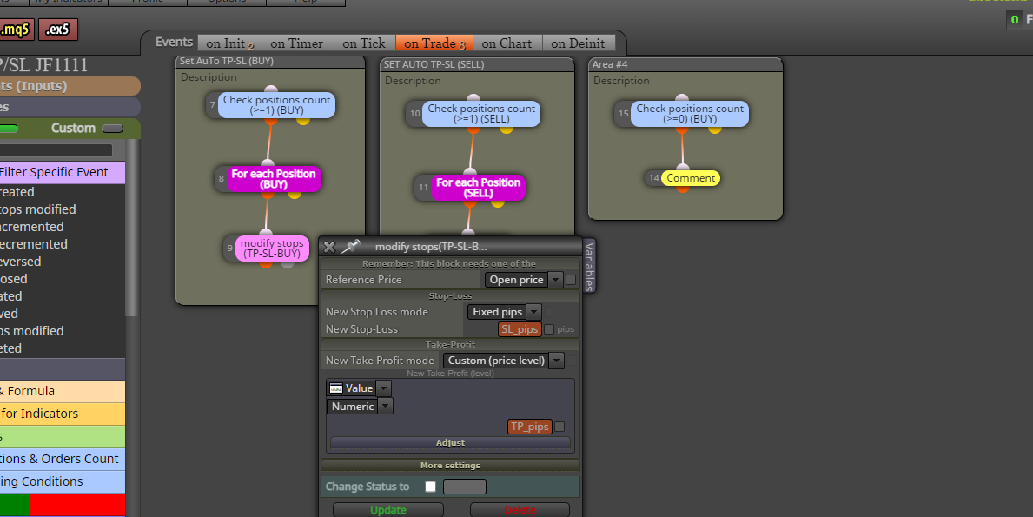Screen dimensions: 1033x517
Task: Toggle checkbox beside SL_pips
Action: pos(549,329)
